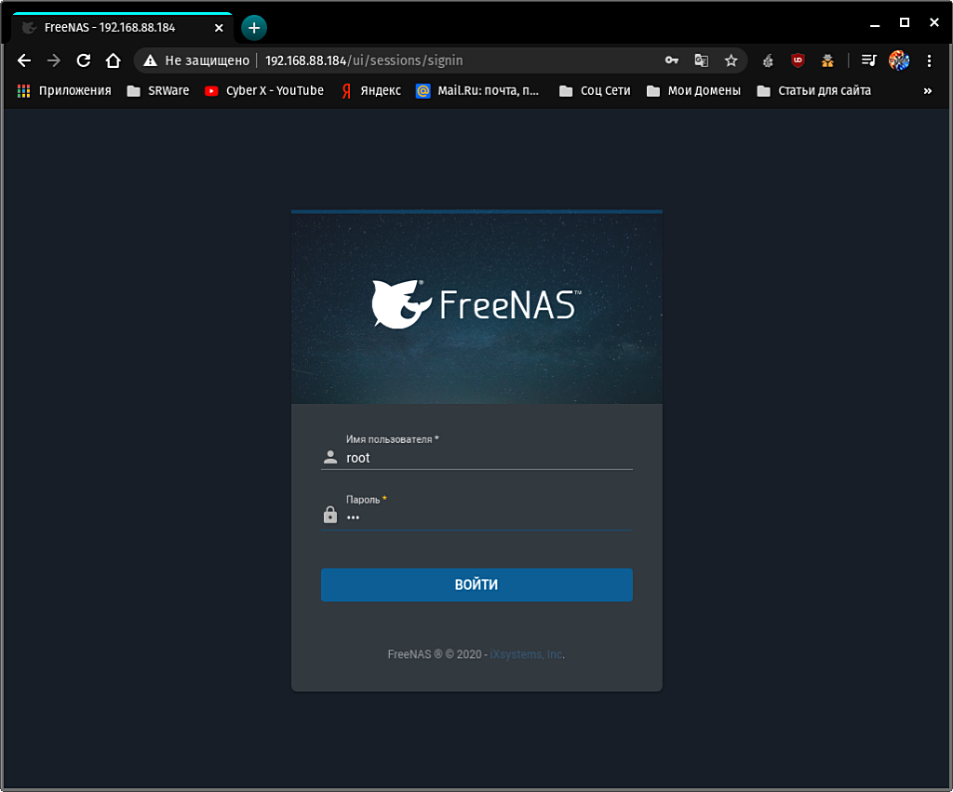The height and width of the screenshot is (792, 953).
Task: Open the Яндекс bookmark
Action: pos(370,90)
